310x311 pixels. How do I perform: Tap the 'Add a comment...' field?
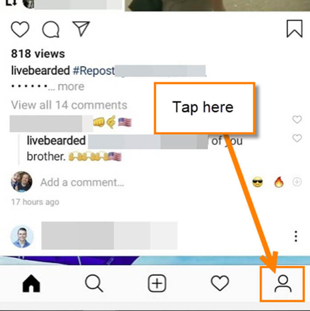tap(82, 182)
